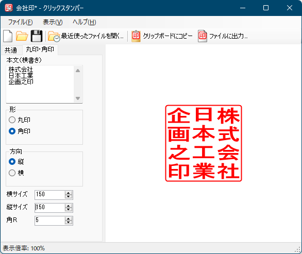Save using the floppy disk icon

[37, 36]
